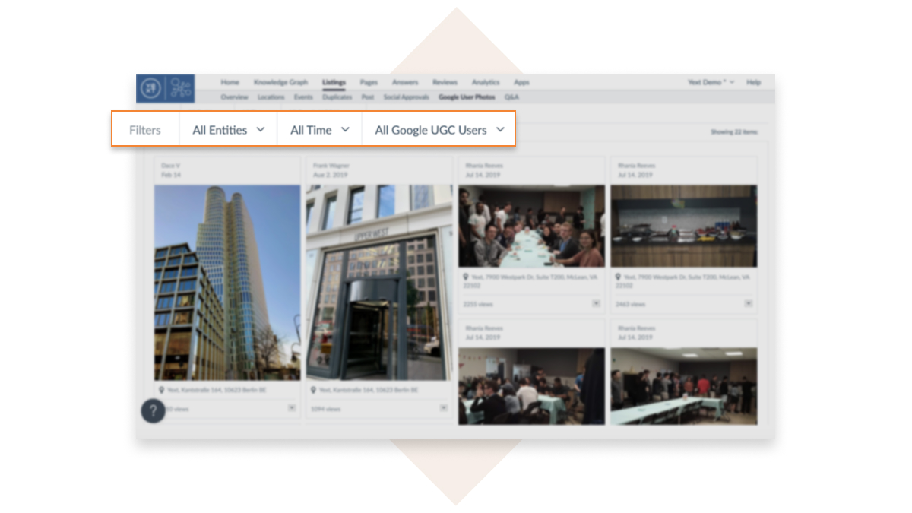The height and width of the screenshot is (513, 912).
Task: Click the Yext logo icon
Action: [151, 87]
